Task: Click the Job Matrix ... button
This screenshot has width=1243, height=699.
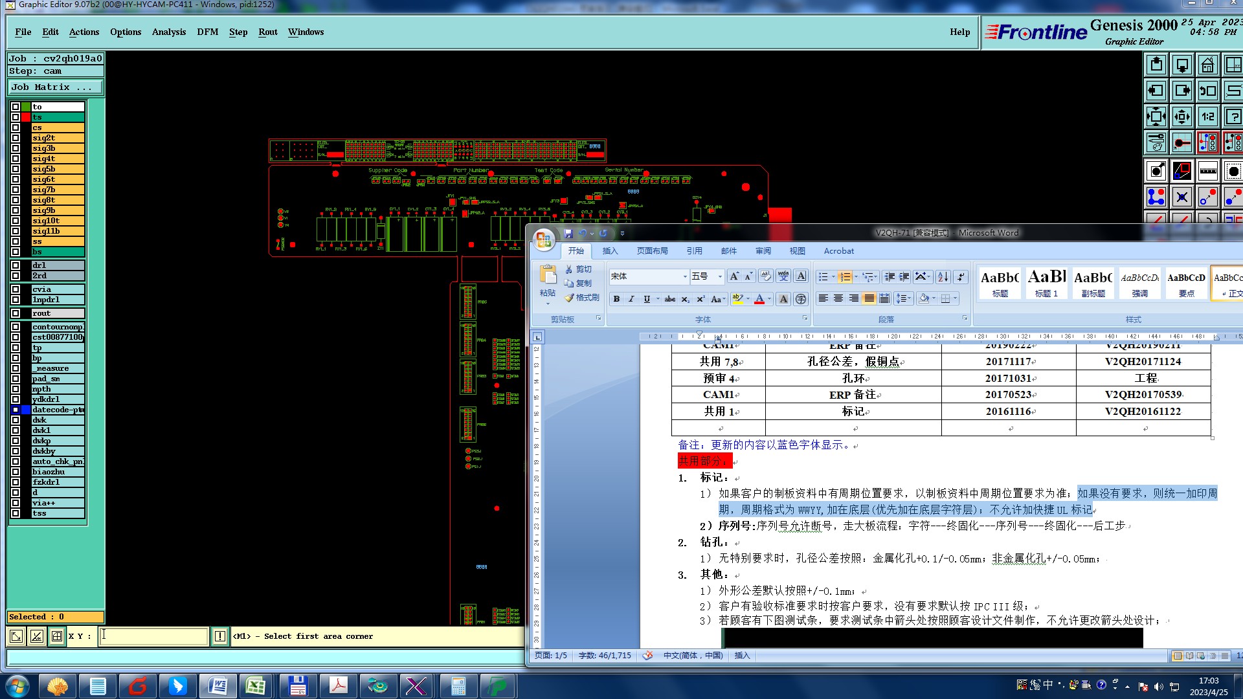Action: point(55,87)
